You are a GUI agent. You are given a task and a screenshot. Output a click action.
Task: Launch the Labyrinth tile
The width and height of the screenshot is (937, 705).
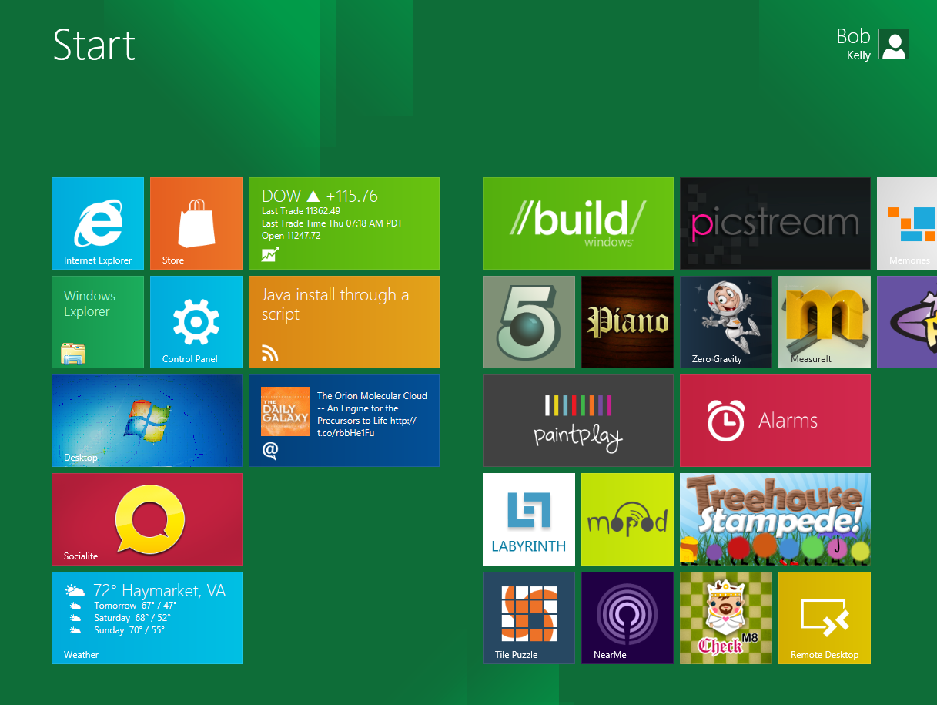(529, 519)
